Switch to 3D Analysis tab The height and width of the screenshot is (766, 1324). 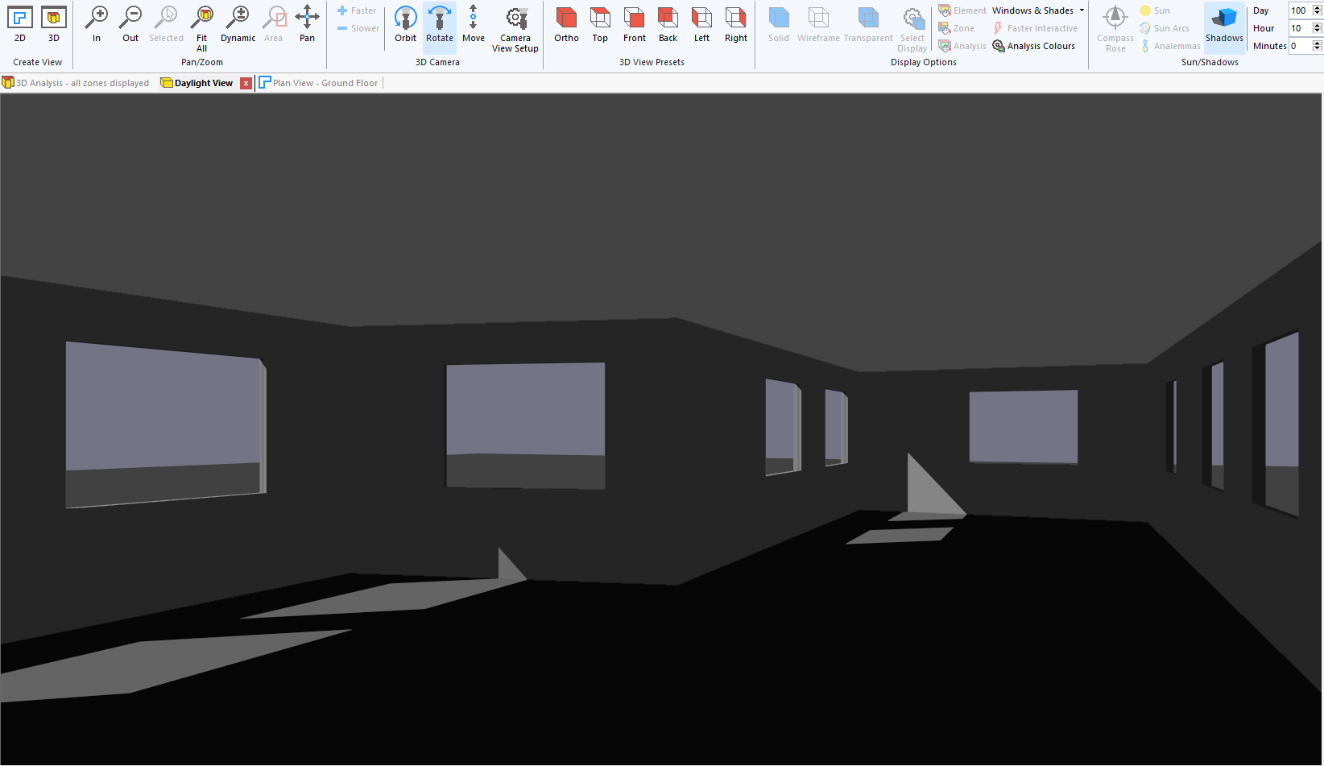[x=77, y=83]
